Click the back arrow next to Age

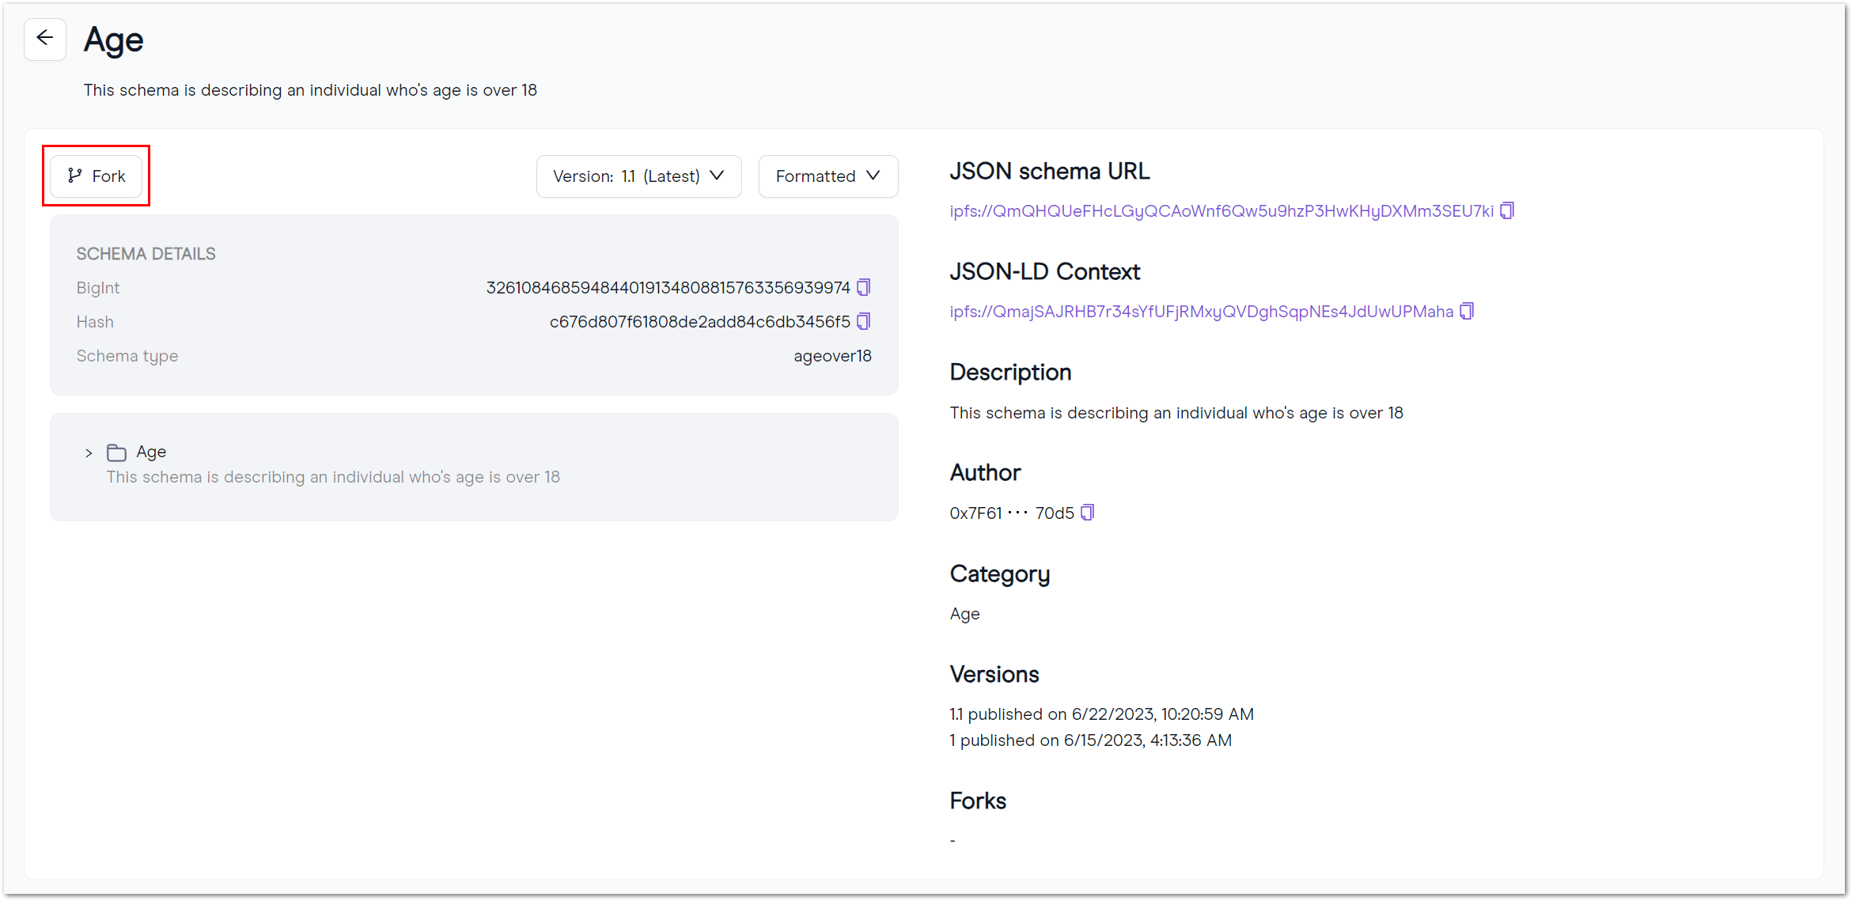point(45,39)
